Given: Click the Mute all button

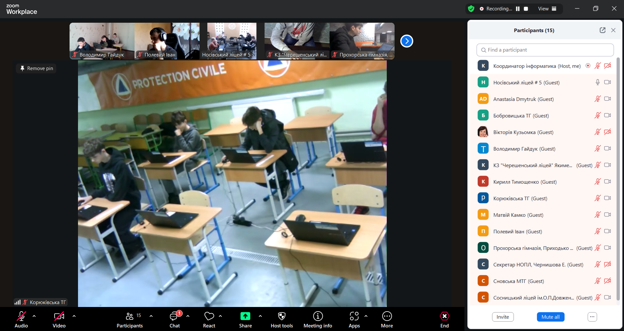Looking at the screenshot, I should 550,317.
